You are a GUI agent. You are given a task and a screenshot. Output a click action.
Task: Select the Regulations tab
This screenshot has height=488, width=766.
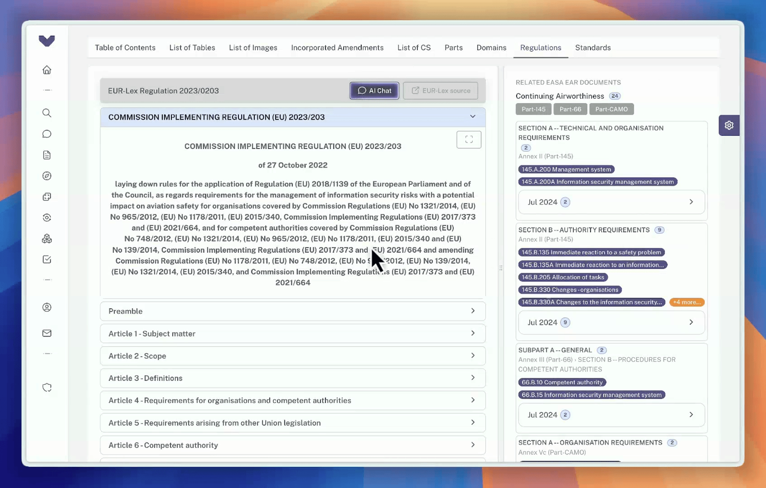pos(541,48)
